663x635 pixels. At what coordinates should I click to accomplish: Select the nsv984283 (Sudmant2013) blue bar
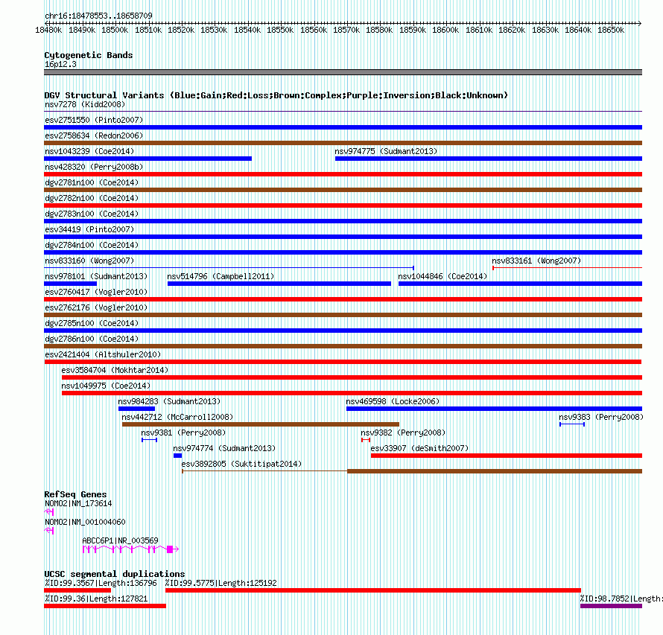[x=136, y=409]
